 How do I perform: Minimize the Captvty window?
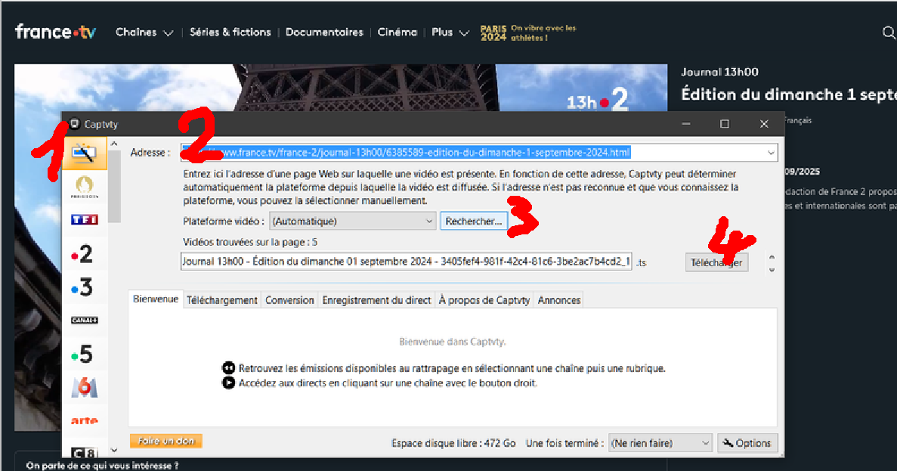tap(686, 124)
